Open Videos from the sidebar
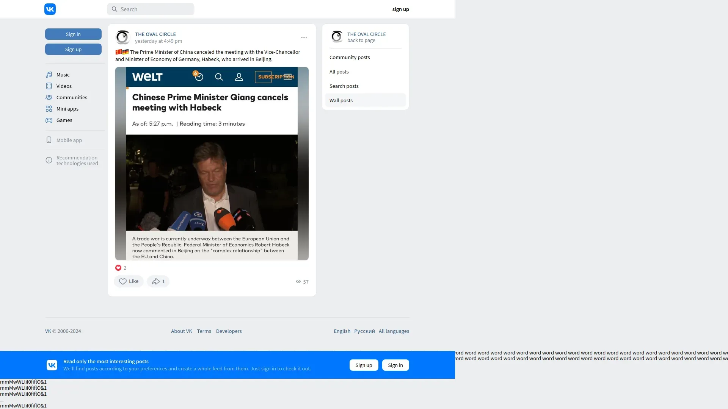Image resolution: width=728 pixels, height=409 pixels. click(x=64, y=86)
